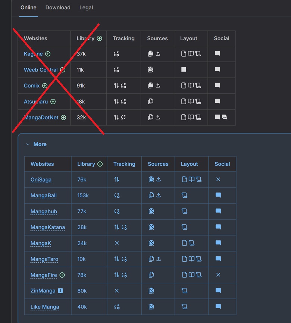Click the More section label
This screenshot has width=291, height=323.
[40, 144]
